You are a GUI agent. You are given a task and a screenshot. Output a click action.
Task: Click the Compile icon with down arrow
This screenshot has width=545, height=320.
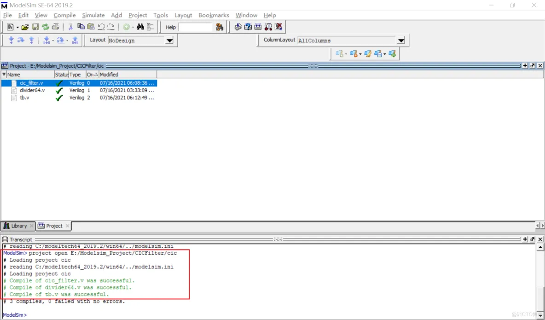coord(238,27)
